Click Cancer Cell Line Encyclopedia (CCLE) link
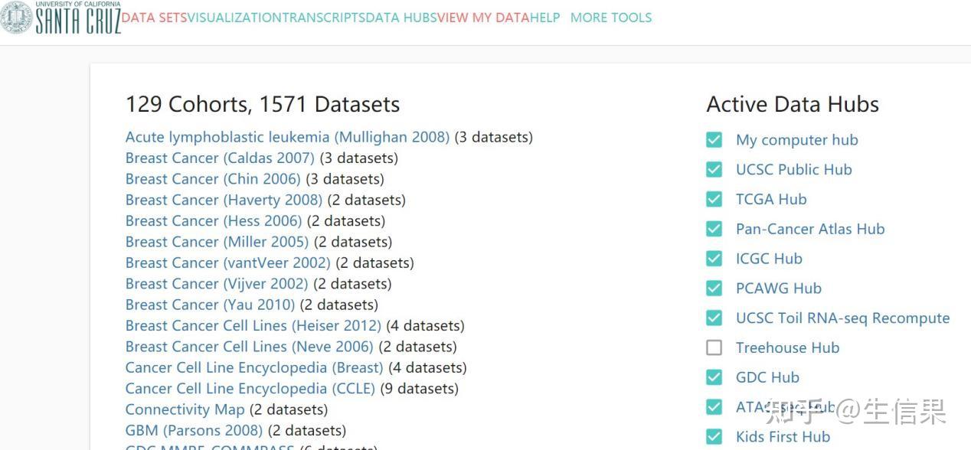The width and height of the screenshot is (971, 450). (x=250, y=389)
